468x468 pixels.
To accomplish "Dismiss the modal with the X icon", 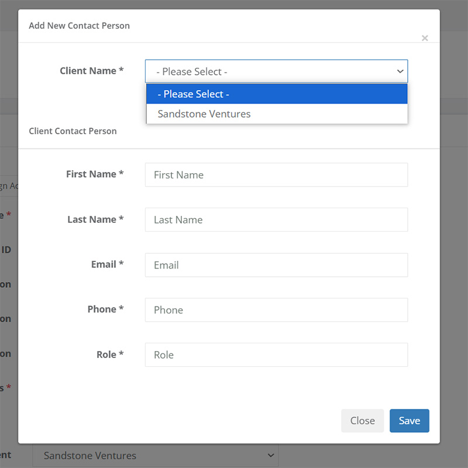I will pos(425,38).
